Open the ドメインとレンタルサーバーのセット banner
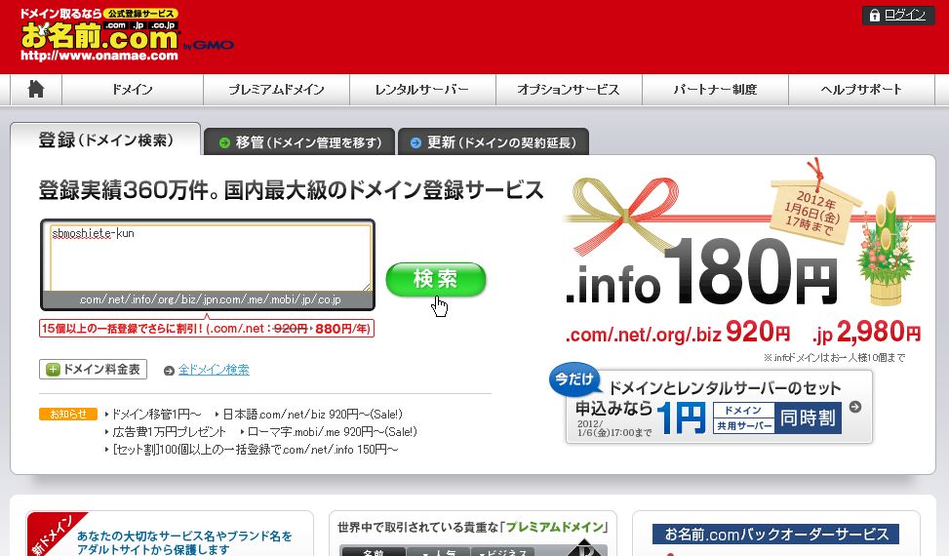Viewport: 949px width, 556px height. 719,407
